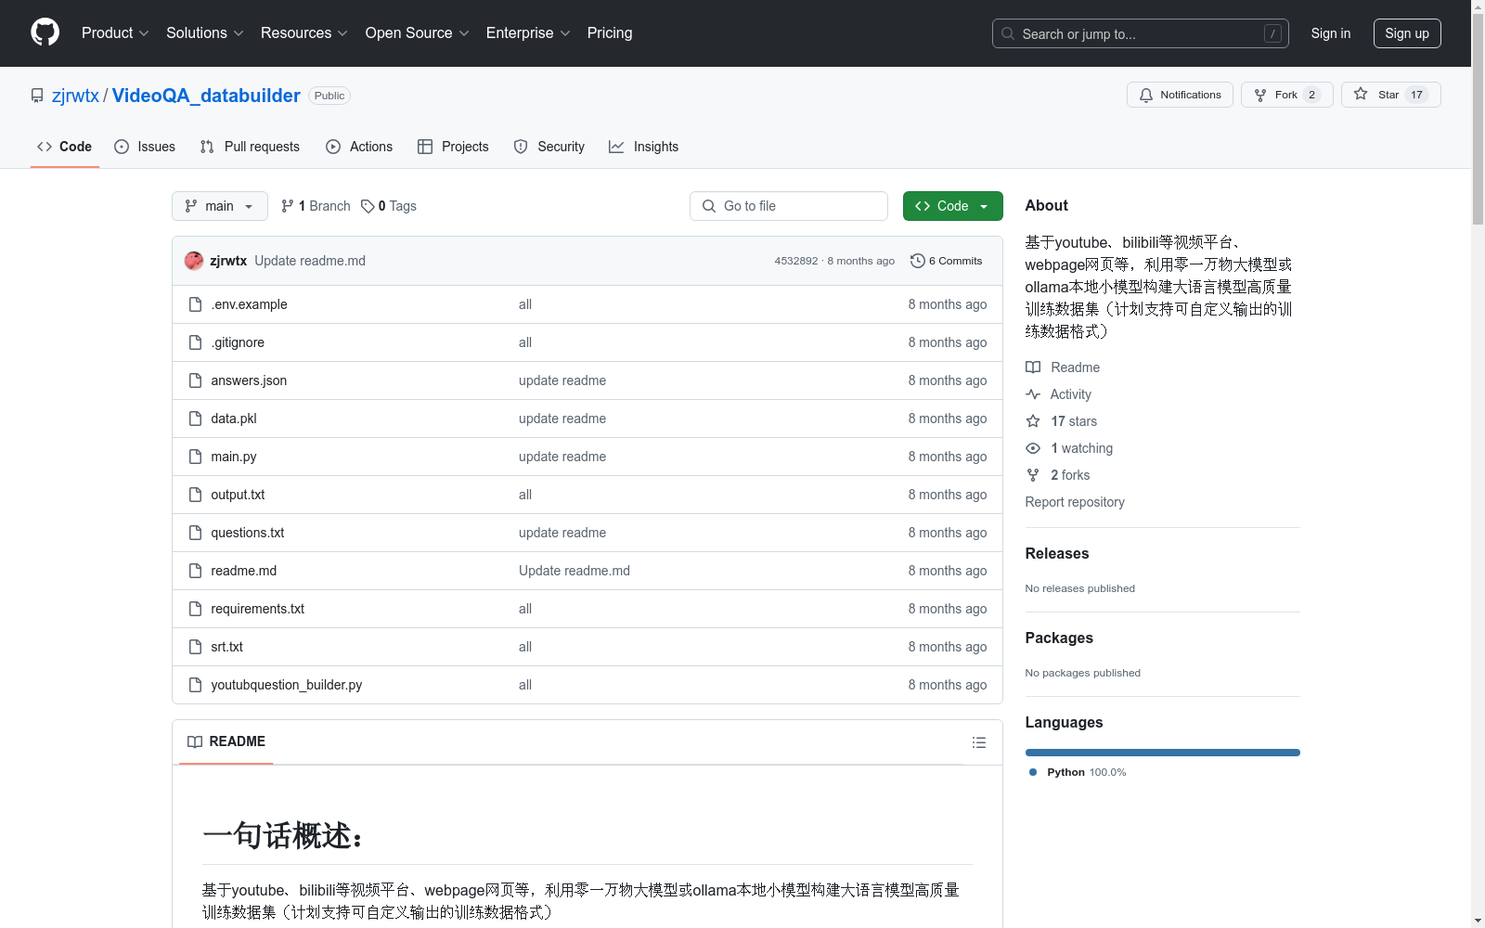Open Activity via the pulse icon
Image resolution: width=1485 pixels, height=928 pixels.
[x=1033, y=393]
